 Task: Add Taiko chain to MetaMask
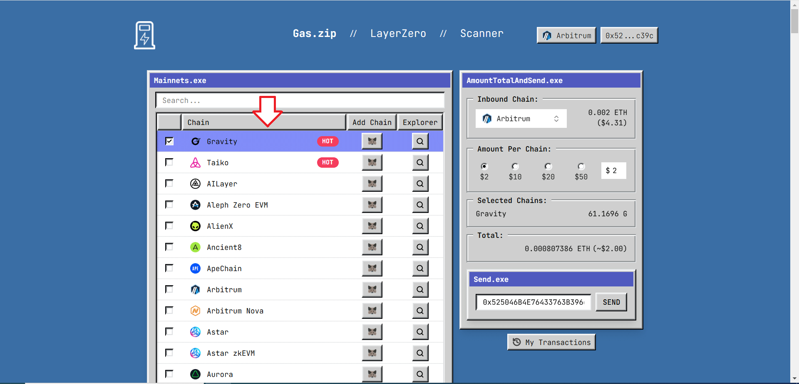[x=372, y=162]
